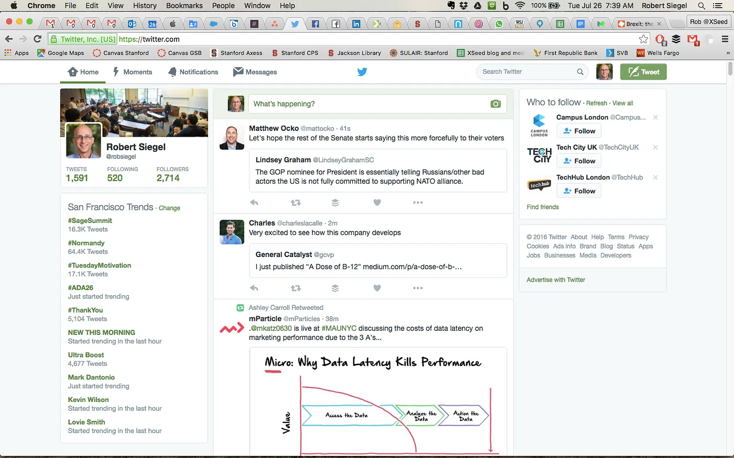This screenshot has width=734, height=458.
Task: Click the Search Twitter field
Action: pyautogui.click(x=531, y=72)
